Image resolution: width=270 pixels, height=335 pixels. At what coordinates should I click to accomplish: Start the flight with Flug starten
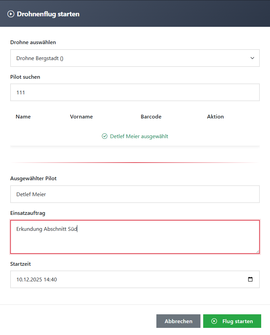coord(232,321)
